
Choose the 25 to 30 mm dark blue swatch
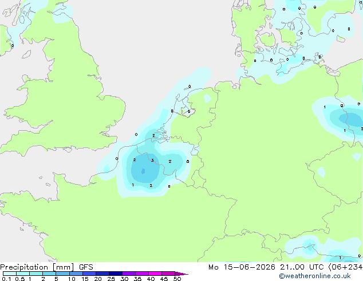pyautogui.click(x=115, y=274)
